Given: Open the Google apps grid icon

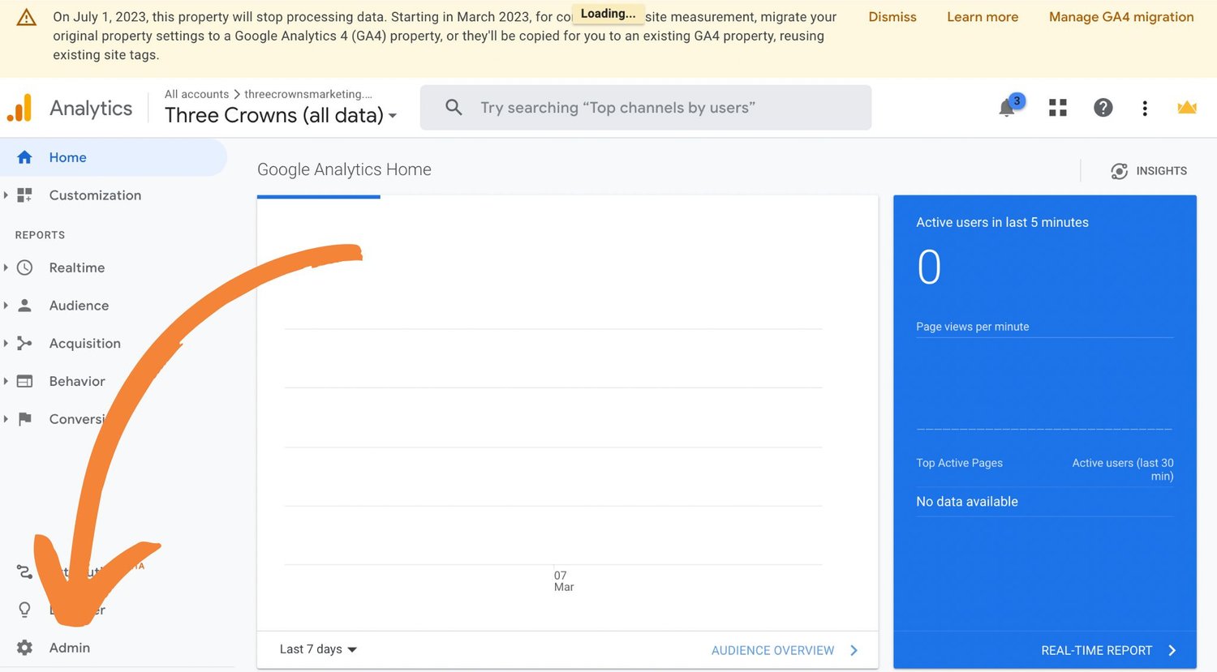Looking at the screenshot, I should point(1057,108).
